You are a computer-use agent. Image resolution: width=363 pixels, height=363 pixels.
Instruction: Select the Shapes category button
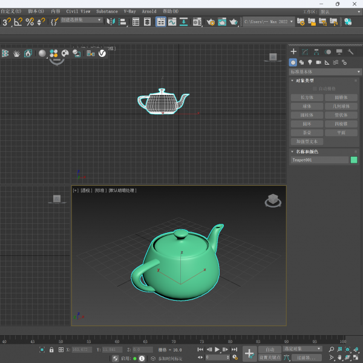click(x=301, y=62)
